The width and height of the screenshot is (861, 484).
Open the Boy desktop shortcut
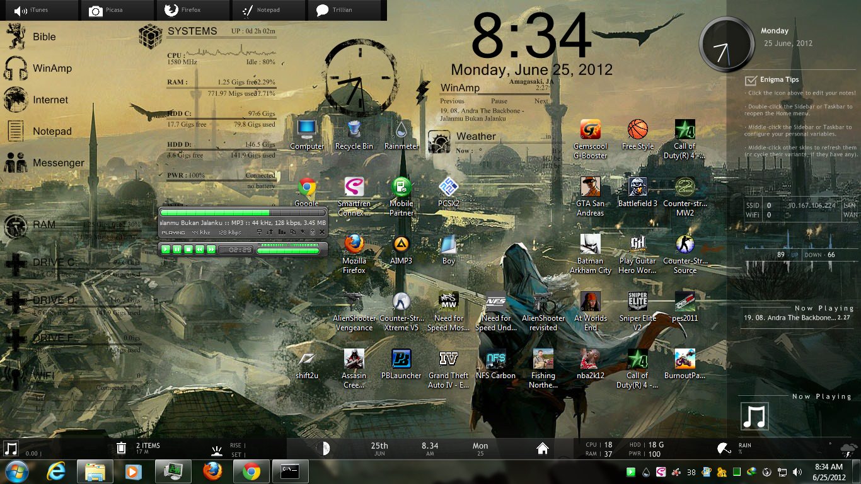click(x=449, y=249)
